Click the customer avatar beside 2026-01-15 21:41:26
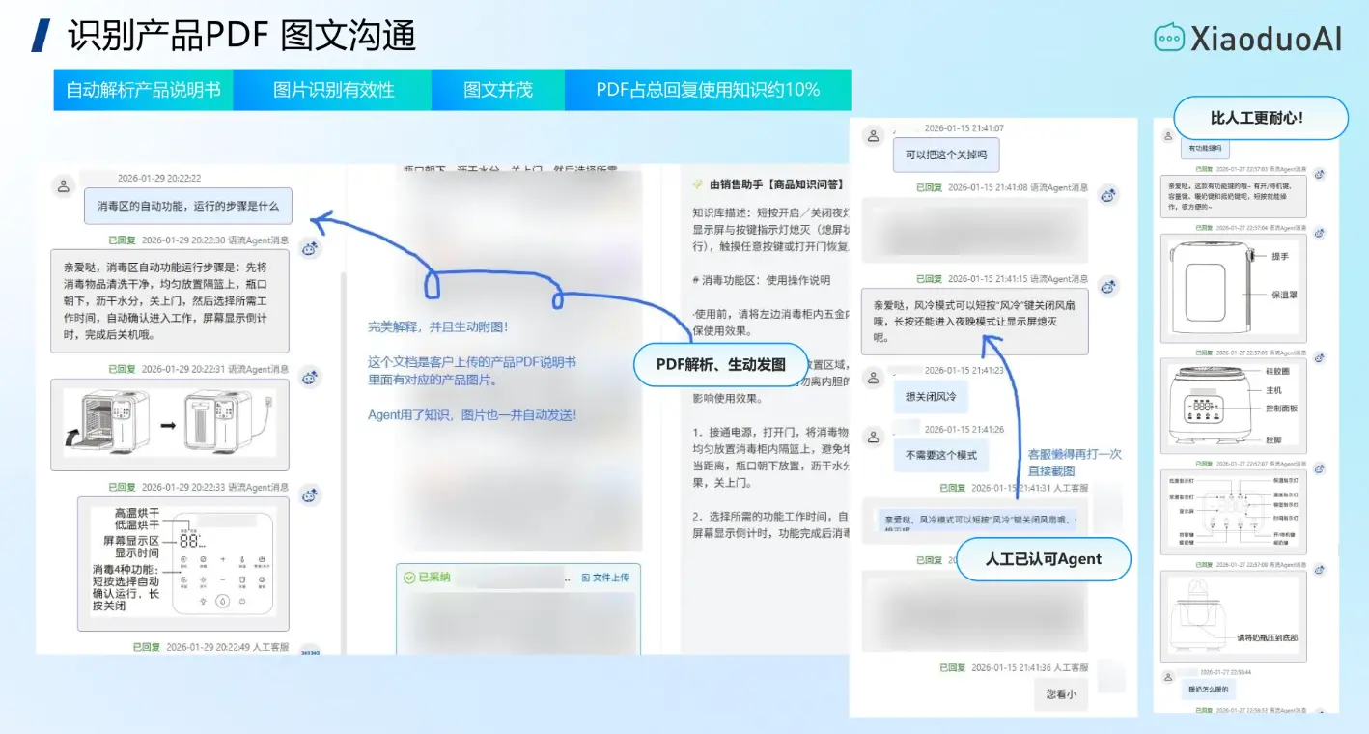 click(874, 438)
